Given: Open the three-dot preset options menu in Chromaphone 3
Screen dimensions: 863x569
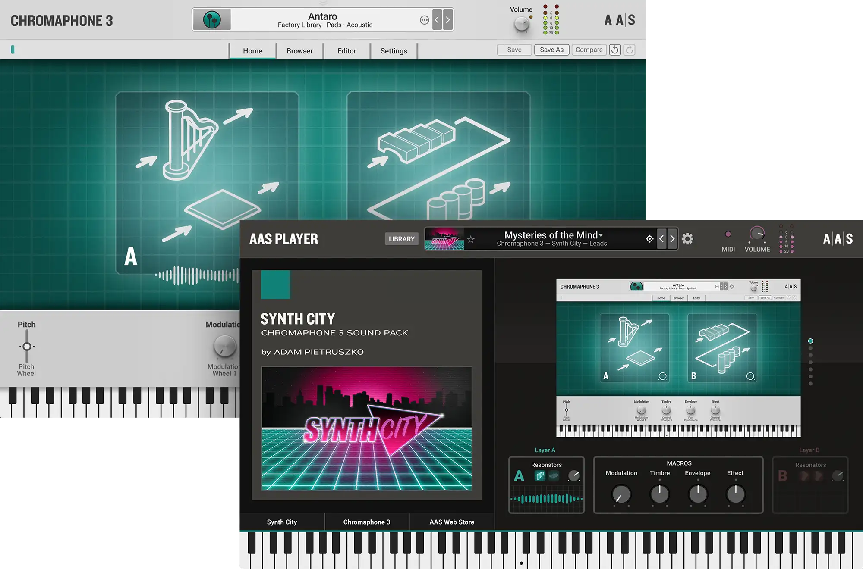Looking at the screenshot, I should click(424, 20).
